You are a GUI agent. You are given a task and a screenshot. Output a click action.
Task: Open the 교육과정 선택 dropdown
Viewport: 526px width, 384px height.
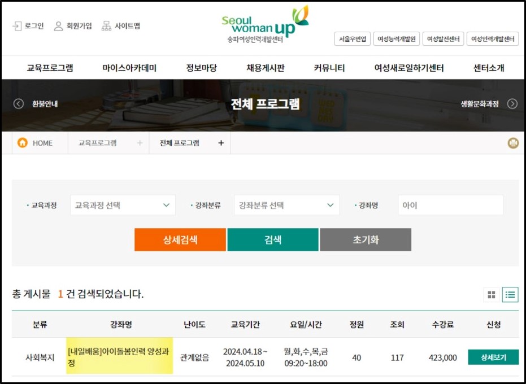pyautogui.click(x=122, y=205)
